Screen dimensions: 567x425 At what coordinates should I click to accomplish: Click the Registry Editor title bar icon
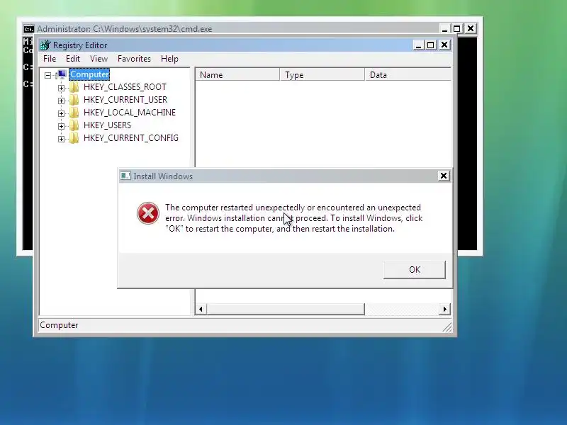click(x=45, y=45)
